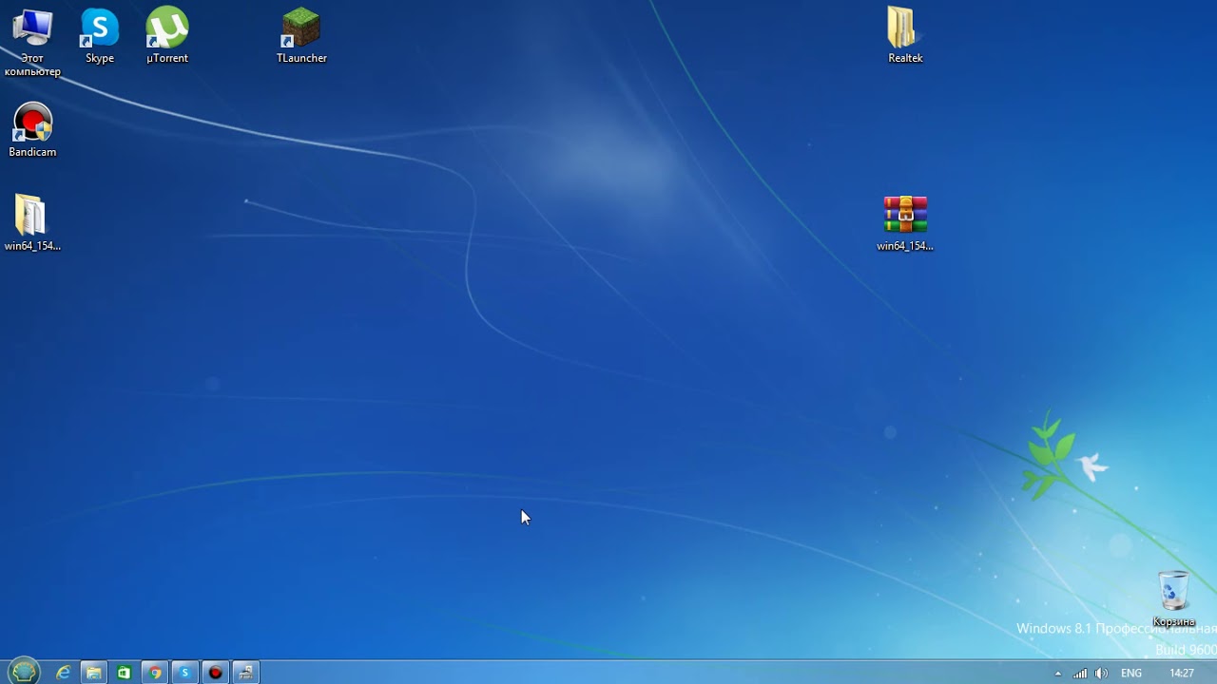Switch to Bandicam recorder in taskbar
The height and width of the screenshot is (684, 1217).
(216, 673)
